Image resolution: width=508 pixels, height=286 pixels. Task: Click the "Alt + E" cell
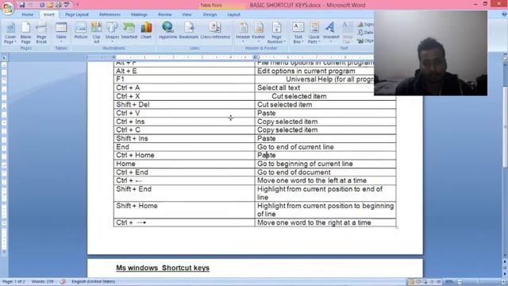click(184, 71)
